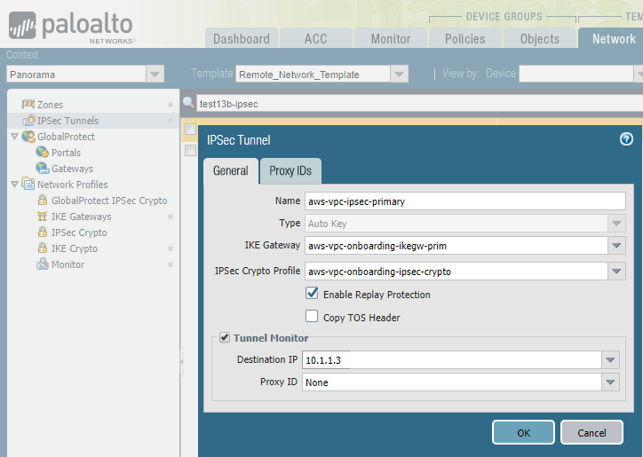This screenshot has width=643, height=457.
Task: Click the IKE Crypto lock icon
Action: [x=43, y=248]
